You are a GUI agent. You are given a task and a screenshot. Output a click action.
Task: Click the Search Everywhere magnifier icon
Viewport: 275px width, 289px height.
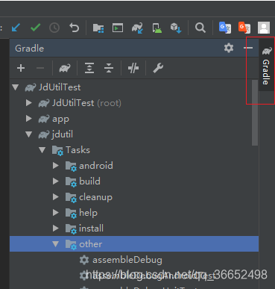point(200,28)
